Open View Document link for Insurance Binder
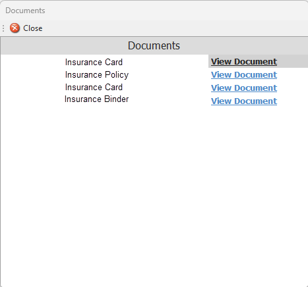308x287 pixels. 244,101
